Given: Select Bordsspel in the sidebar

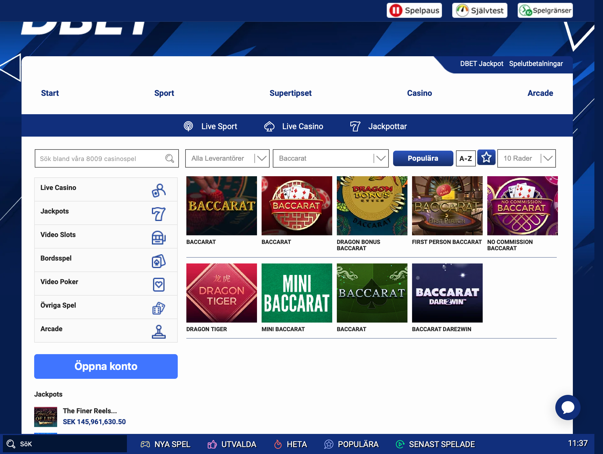Looking at the screenshot, I should pos(106,260).
